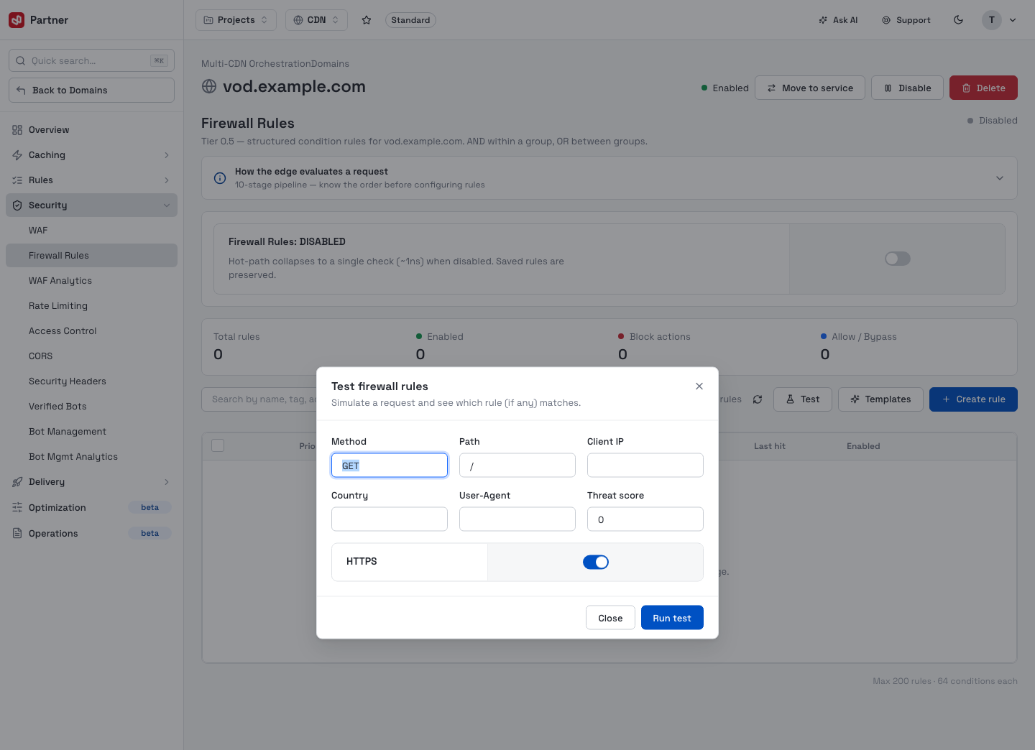The image size is (1035, 750).
Task: Turn off the HTTPS toggle
Action: (x=596, y=562)
